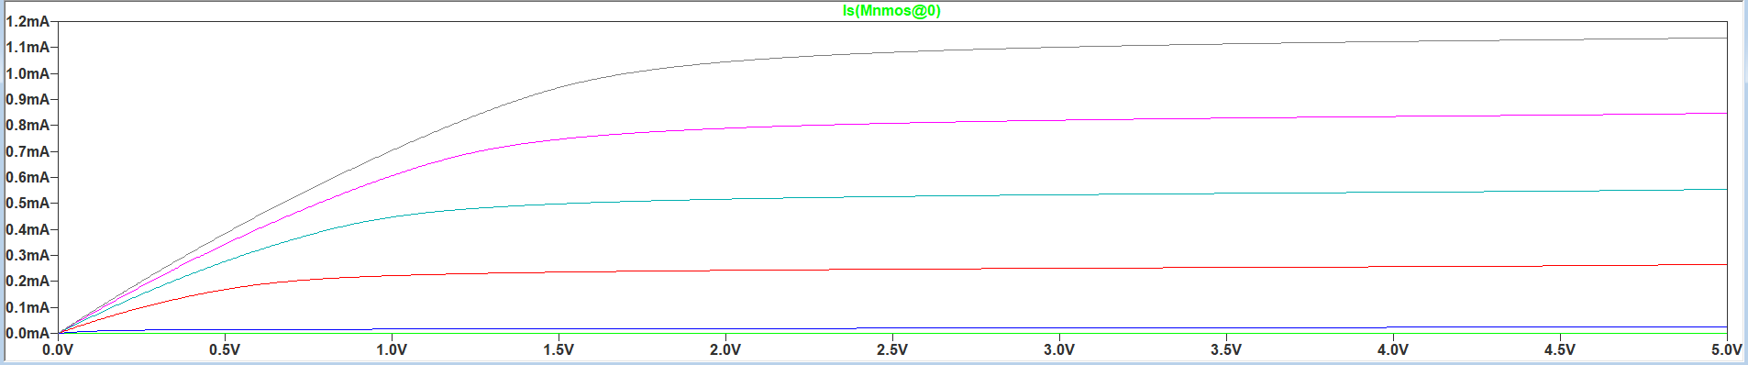Viewport: 1748px width, 365px height.
Task: Click the 3.0V horizontal axis label
Action: [x=1059, y=349]
